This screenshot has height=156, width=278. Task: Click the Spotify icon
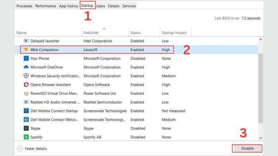(26, 137)
